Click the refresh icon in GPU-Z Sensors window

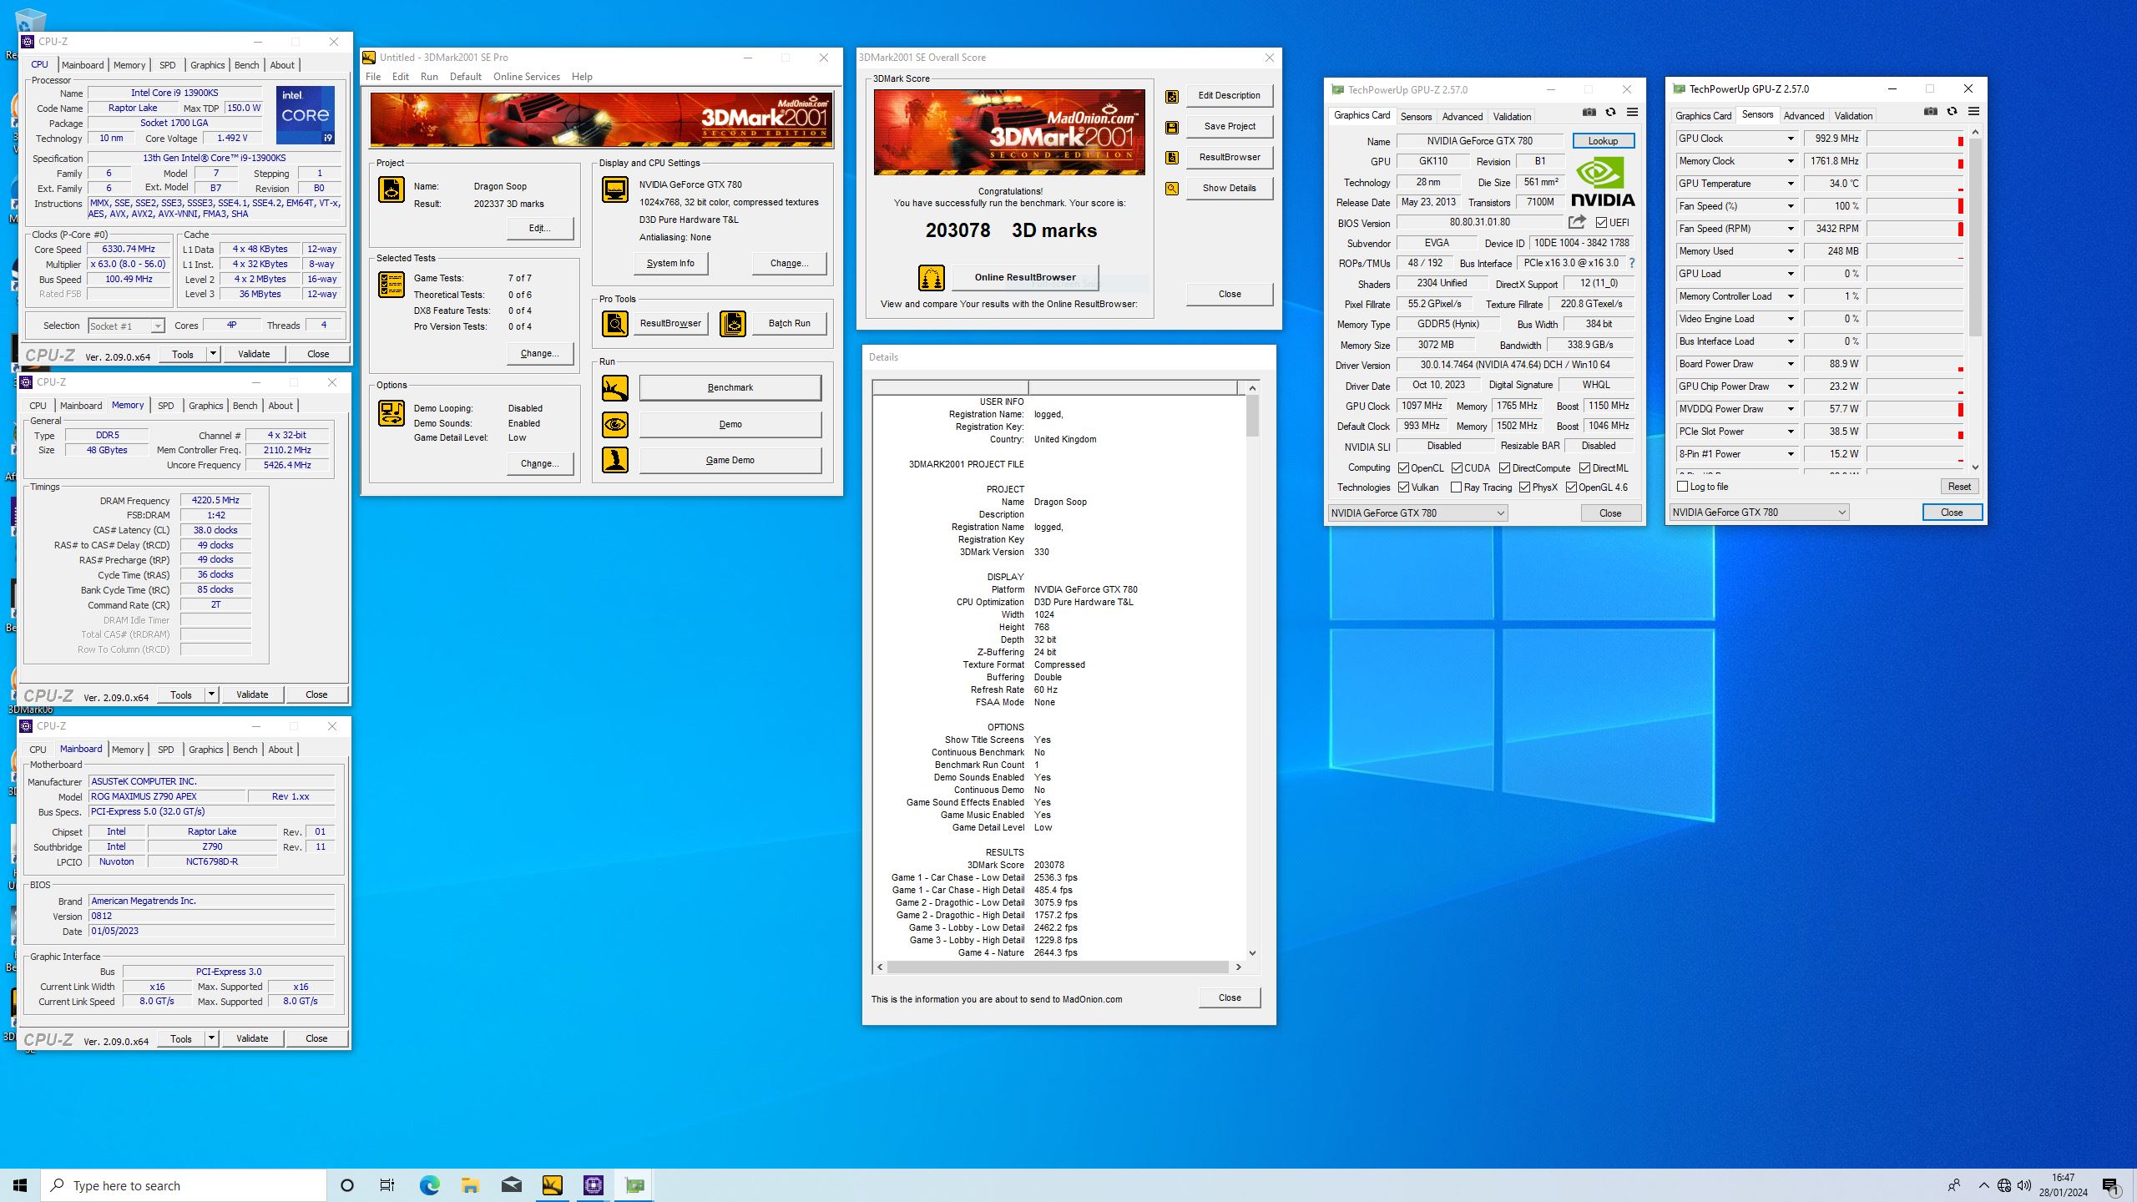click(1953, 111)
